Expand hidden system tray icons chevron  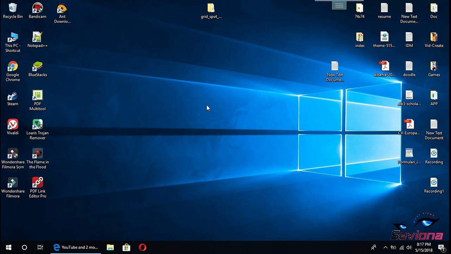pos(385,247)
